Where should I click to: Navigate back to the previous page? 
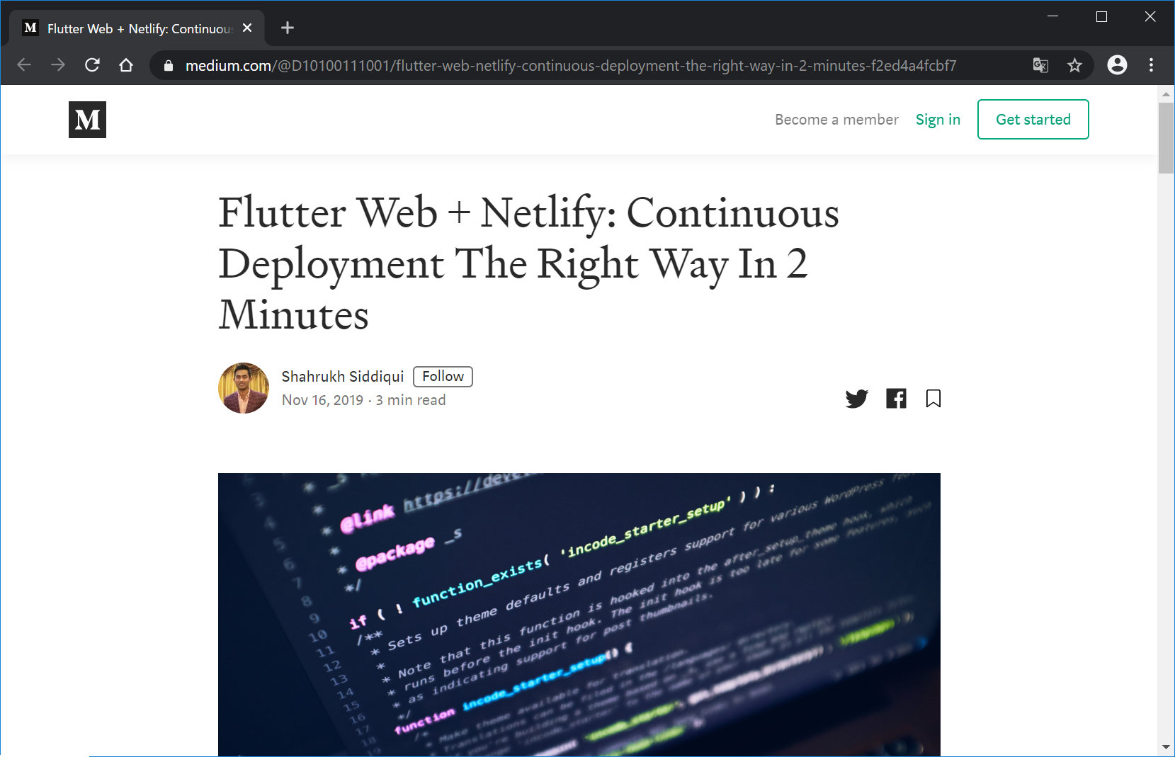(24, 65)
